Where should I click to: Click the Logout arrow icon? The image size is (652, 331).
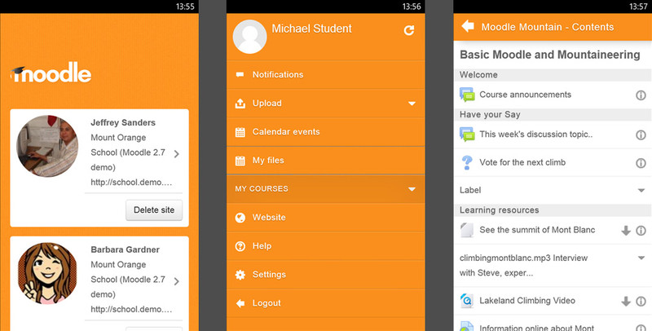tap(240, 303)
